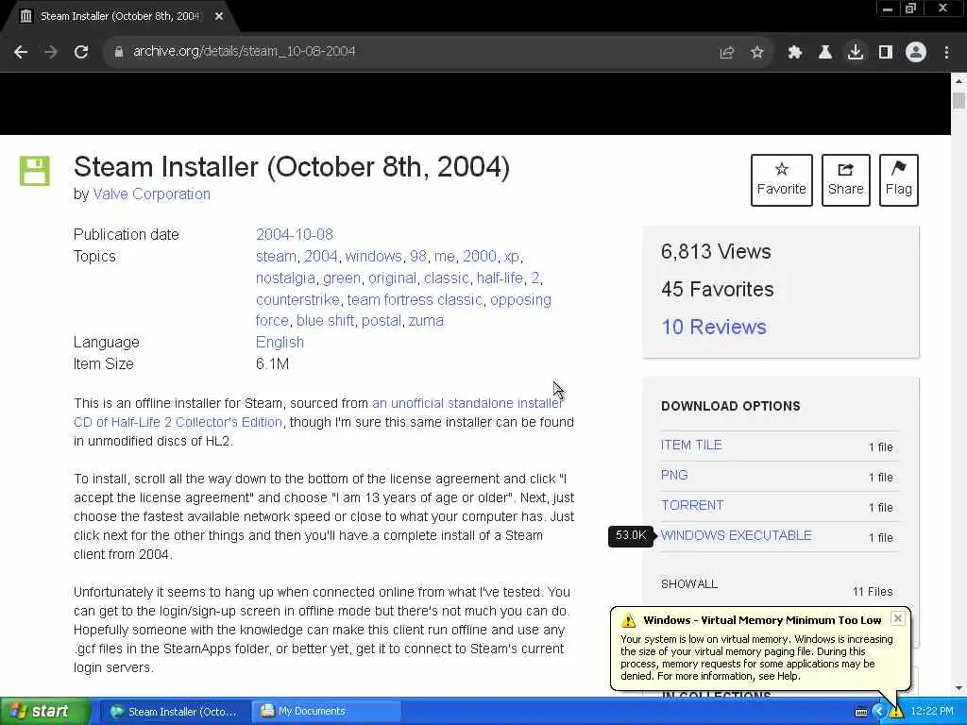Click the vertical scrollbar thumb
The height and width of the screenshot is (725, 967).
(959, 100)
